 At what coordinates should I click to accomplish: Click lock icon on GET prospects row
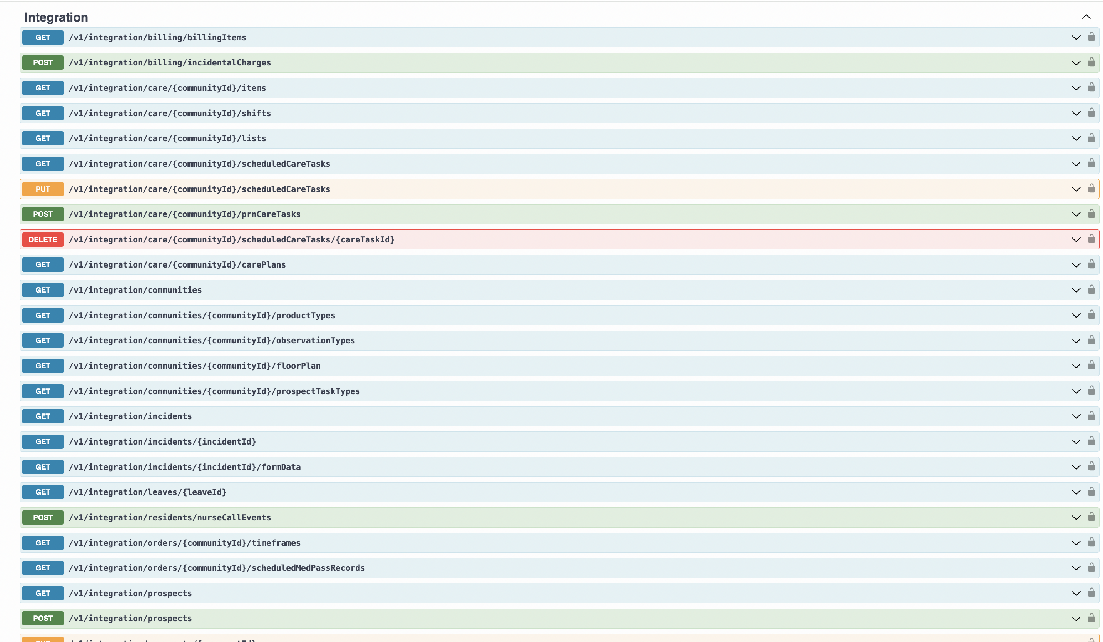[1091, 593]
